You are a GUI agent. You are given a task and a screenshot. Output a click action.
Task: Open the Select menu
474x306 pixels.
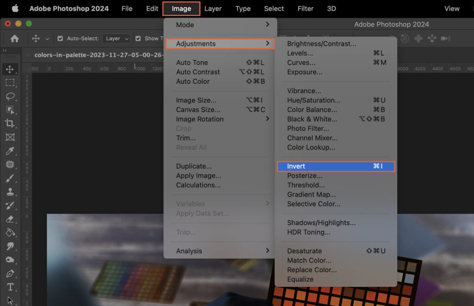click(x=274, y=8)
